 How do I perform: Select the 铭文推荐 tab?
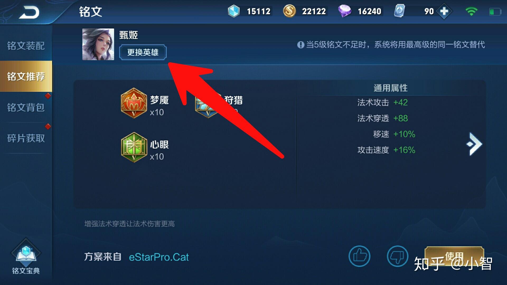26,76
